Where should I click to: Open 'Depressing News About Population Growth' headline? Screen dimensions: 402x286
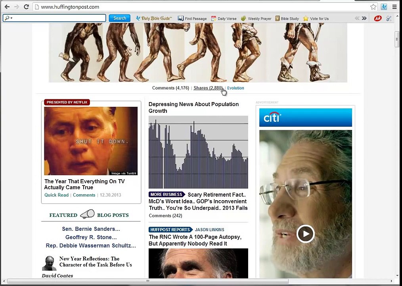193,107
